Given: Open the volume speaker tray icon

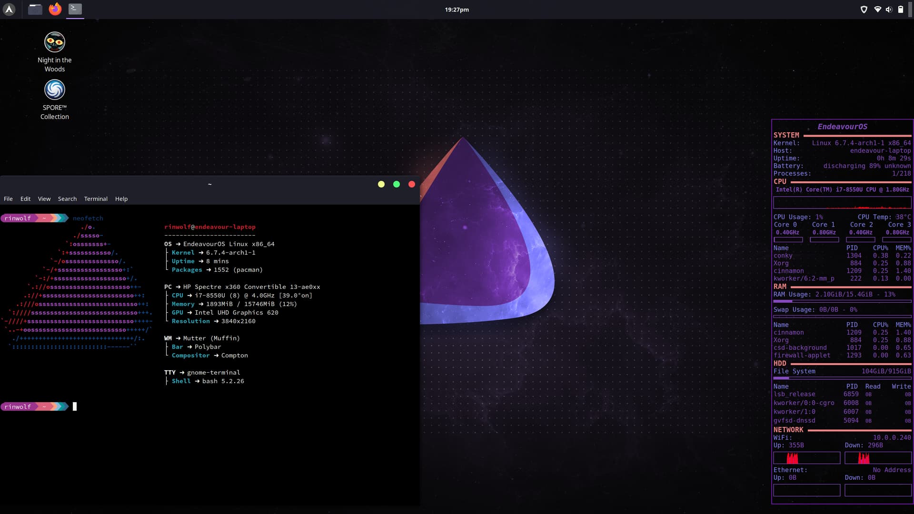Looking at the screenshot, I should click(889, 10).
